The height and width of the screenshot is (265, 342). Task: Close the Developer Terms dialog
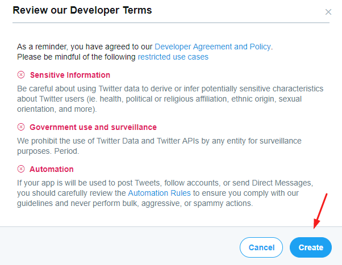pos(328,12)
